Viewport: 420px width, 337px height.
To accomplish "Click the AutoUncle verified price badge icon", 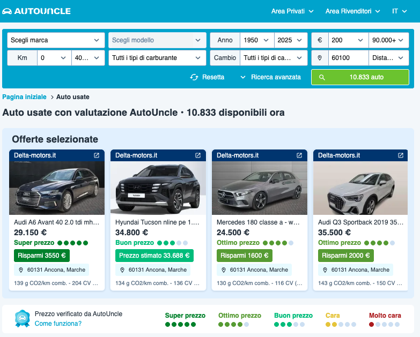I will (x=22, y=319).
